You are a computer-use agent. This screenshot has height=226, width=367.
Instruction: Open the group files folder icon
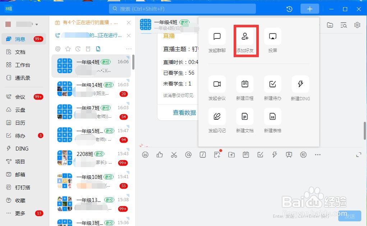coord(330,25)
